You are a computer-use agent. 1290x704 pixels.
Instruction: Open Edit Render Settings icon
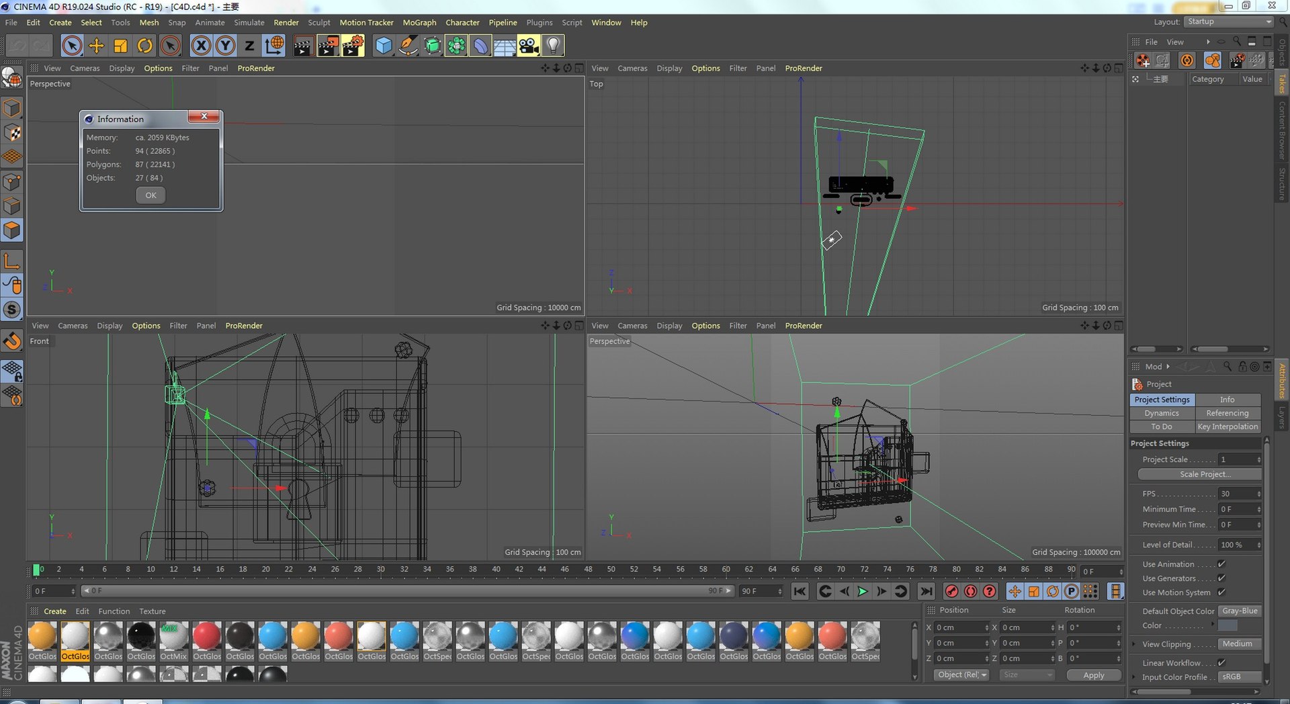(353, 46)
